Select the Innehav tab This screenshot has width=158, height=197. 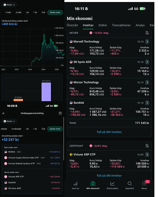click(x=88, y=25)
